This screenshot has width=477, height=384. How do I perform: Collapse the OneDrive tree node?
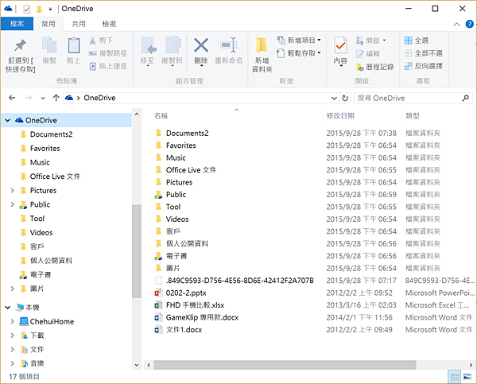click(x=8, y=121)
